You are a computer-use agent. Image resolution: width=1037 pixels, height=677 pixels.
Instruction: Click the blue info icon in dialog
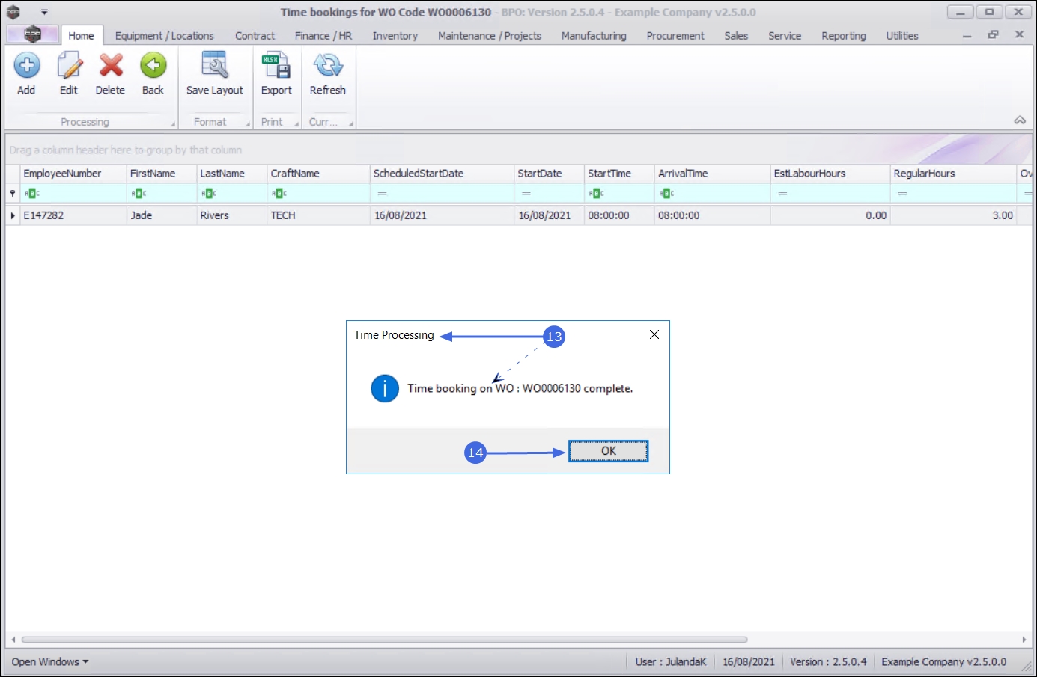(385, 388)
